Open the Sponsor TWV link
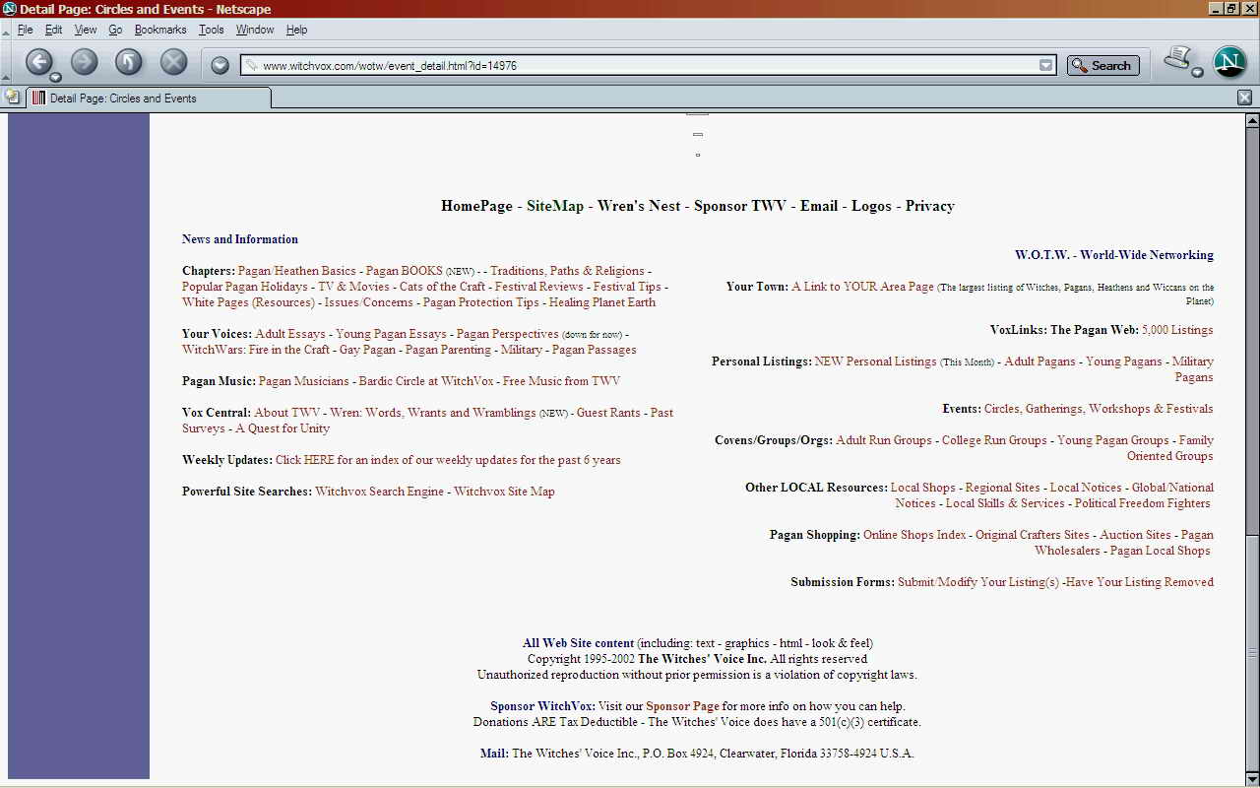 tap(740, 206)
